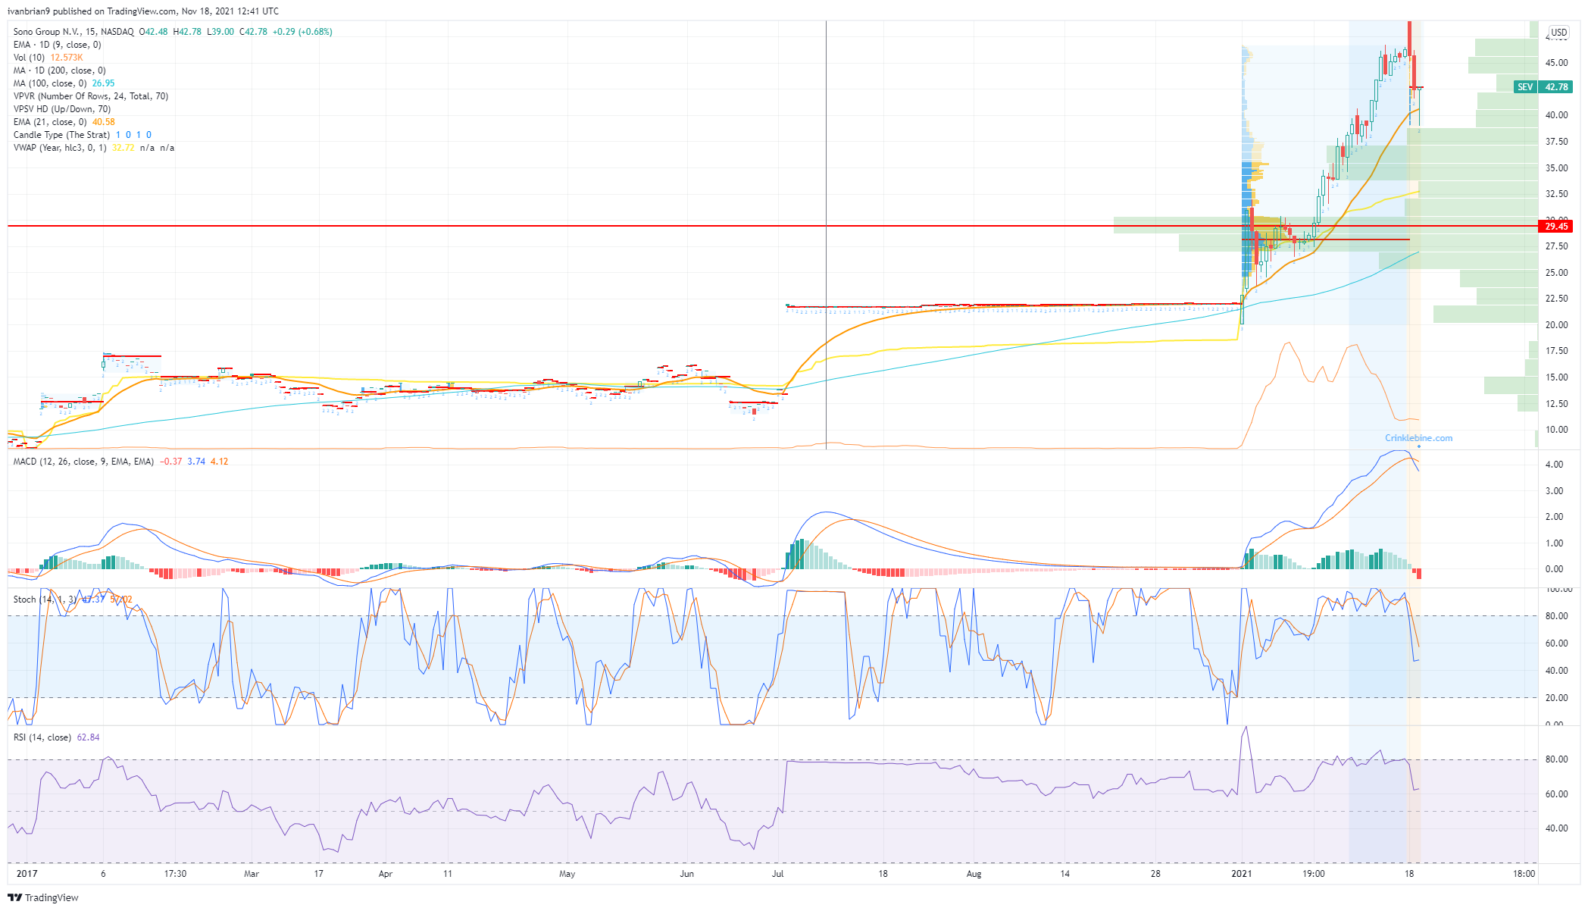1588x911 pixels.
Task: Click the 40.00 label on RSI axis
Action: (x=1556, y=828)
